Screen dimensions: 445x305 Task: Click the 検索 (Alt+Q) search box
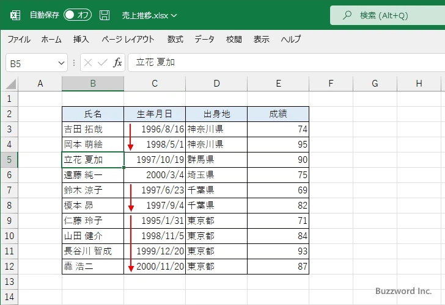[x=388, y=15]
